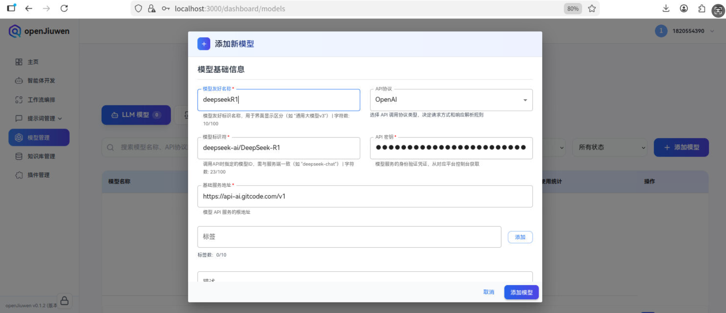This screenshot has height=313, width=726.
Task: Click the browser forward arrow
Action: click(46, 8)
